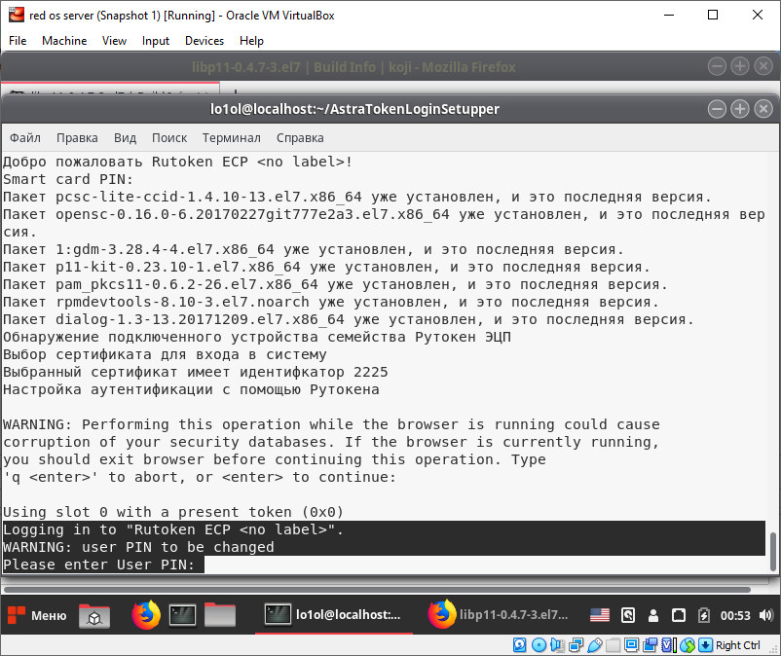781x656 pixels.
Task: Click the terminal vertical scrollbar thumb
Action: [773, 552]
